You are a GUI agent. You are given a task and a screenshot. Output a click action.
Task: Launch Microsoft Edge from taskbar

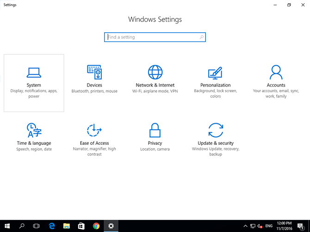pyautogui.click(x=52, y=226)
